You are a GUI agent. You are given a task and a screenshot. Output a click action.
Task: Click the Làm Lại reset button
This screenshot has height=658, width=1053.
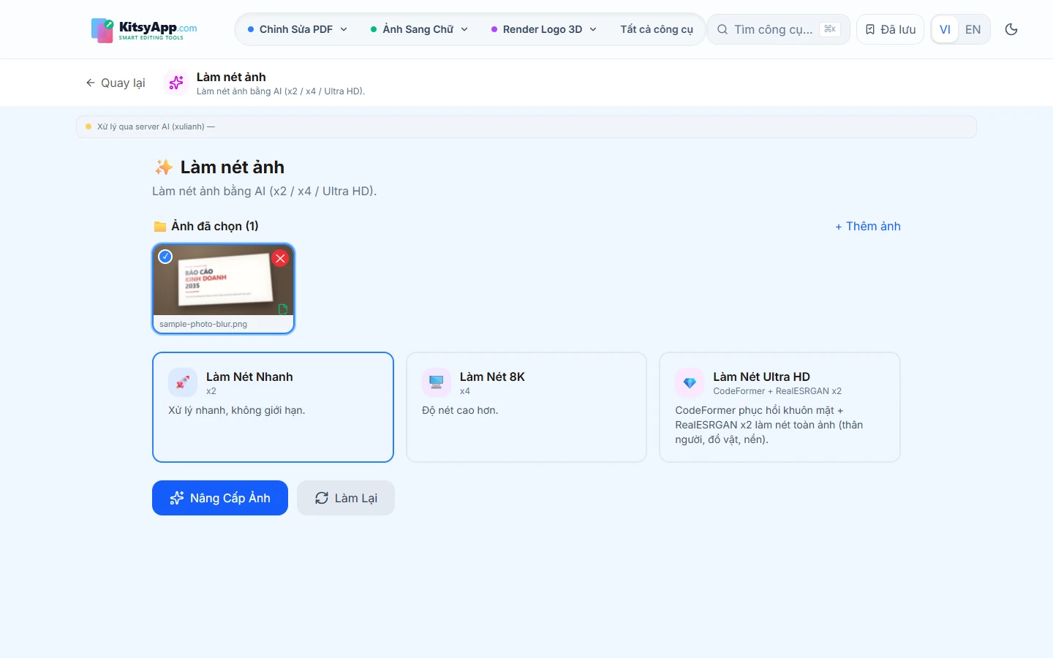[346, 498]
